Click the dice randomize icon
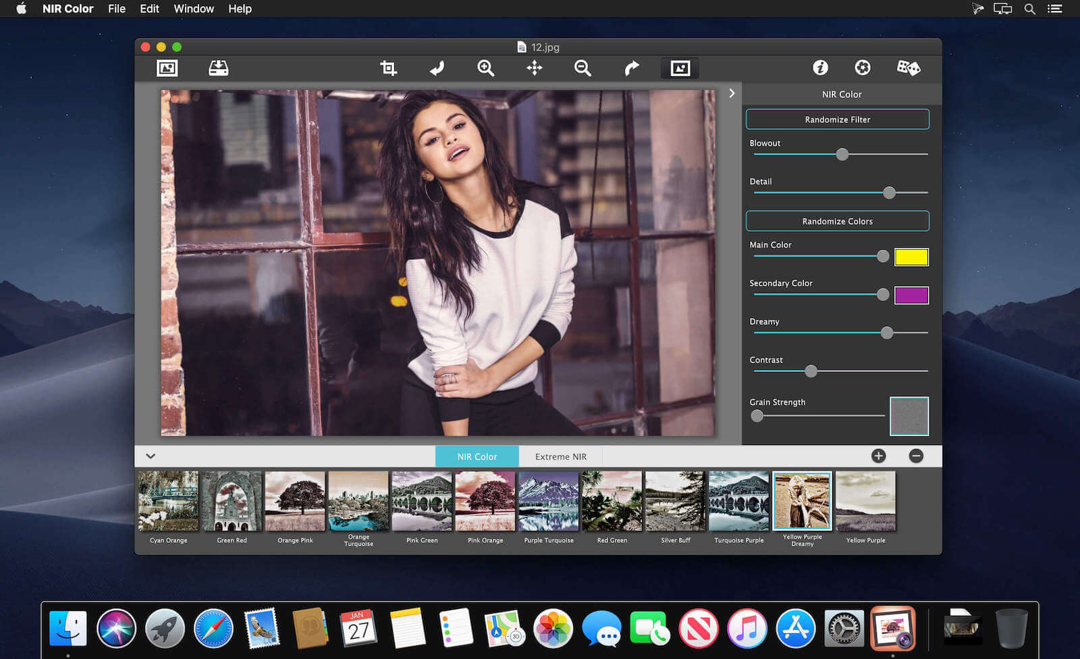1080x659 pixels. coord(908,68)
